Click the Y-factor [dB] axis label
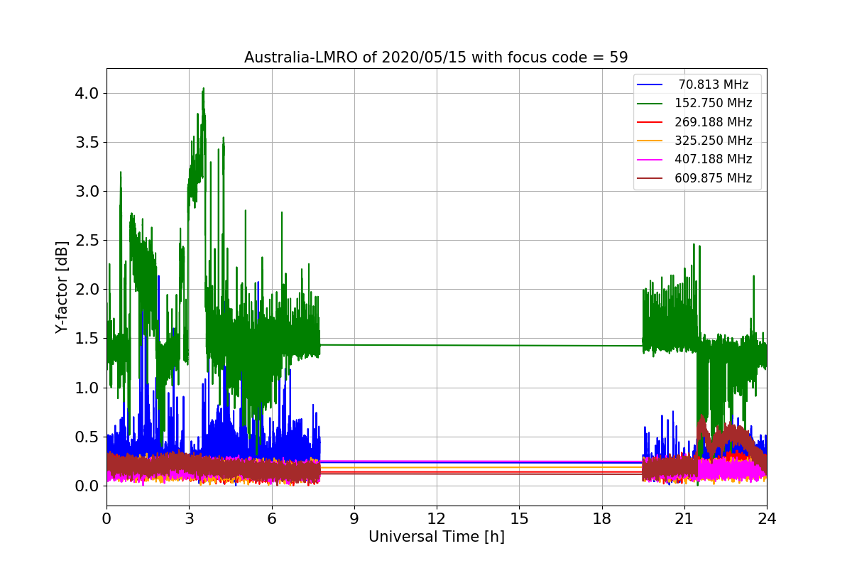 [62, 288]
